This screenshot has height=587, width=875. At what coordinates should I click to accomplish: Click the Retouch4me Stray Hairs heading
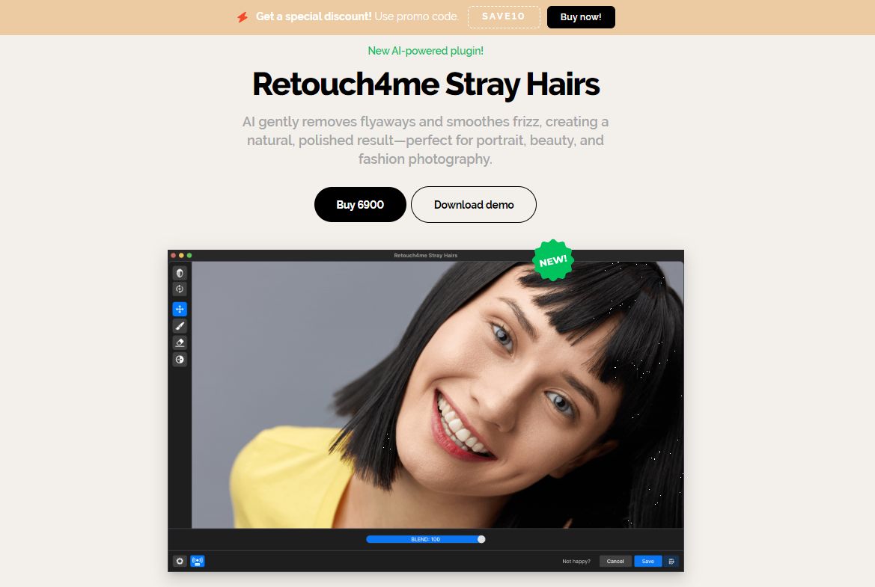tap(426, 84)
